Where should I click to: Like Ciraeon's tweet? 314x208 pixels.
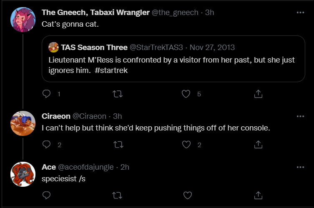(x=186, y=145)
